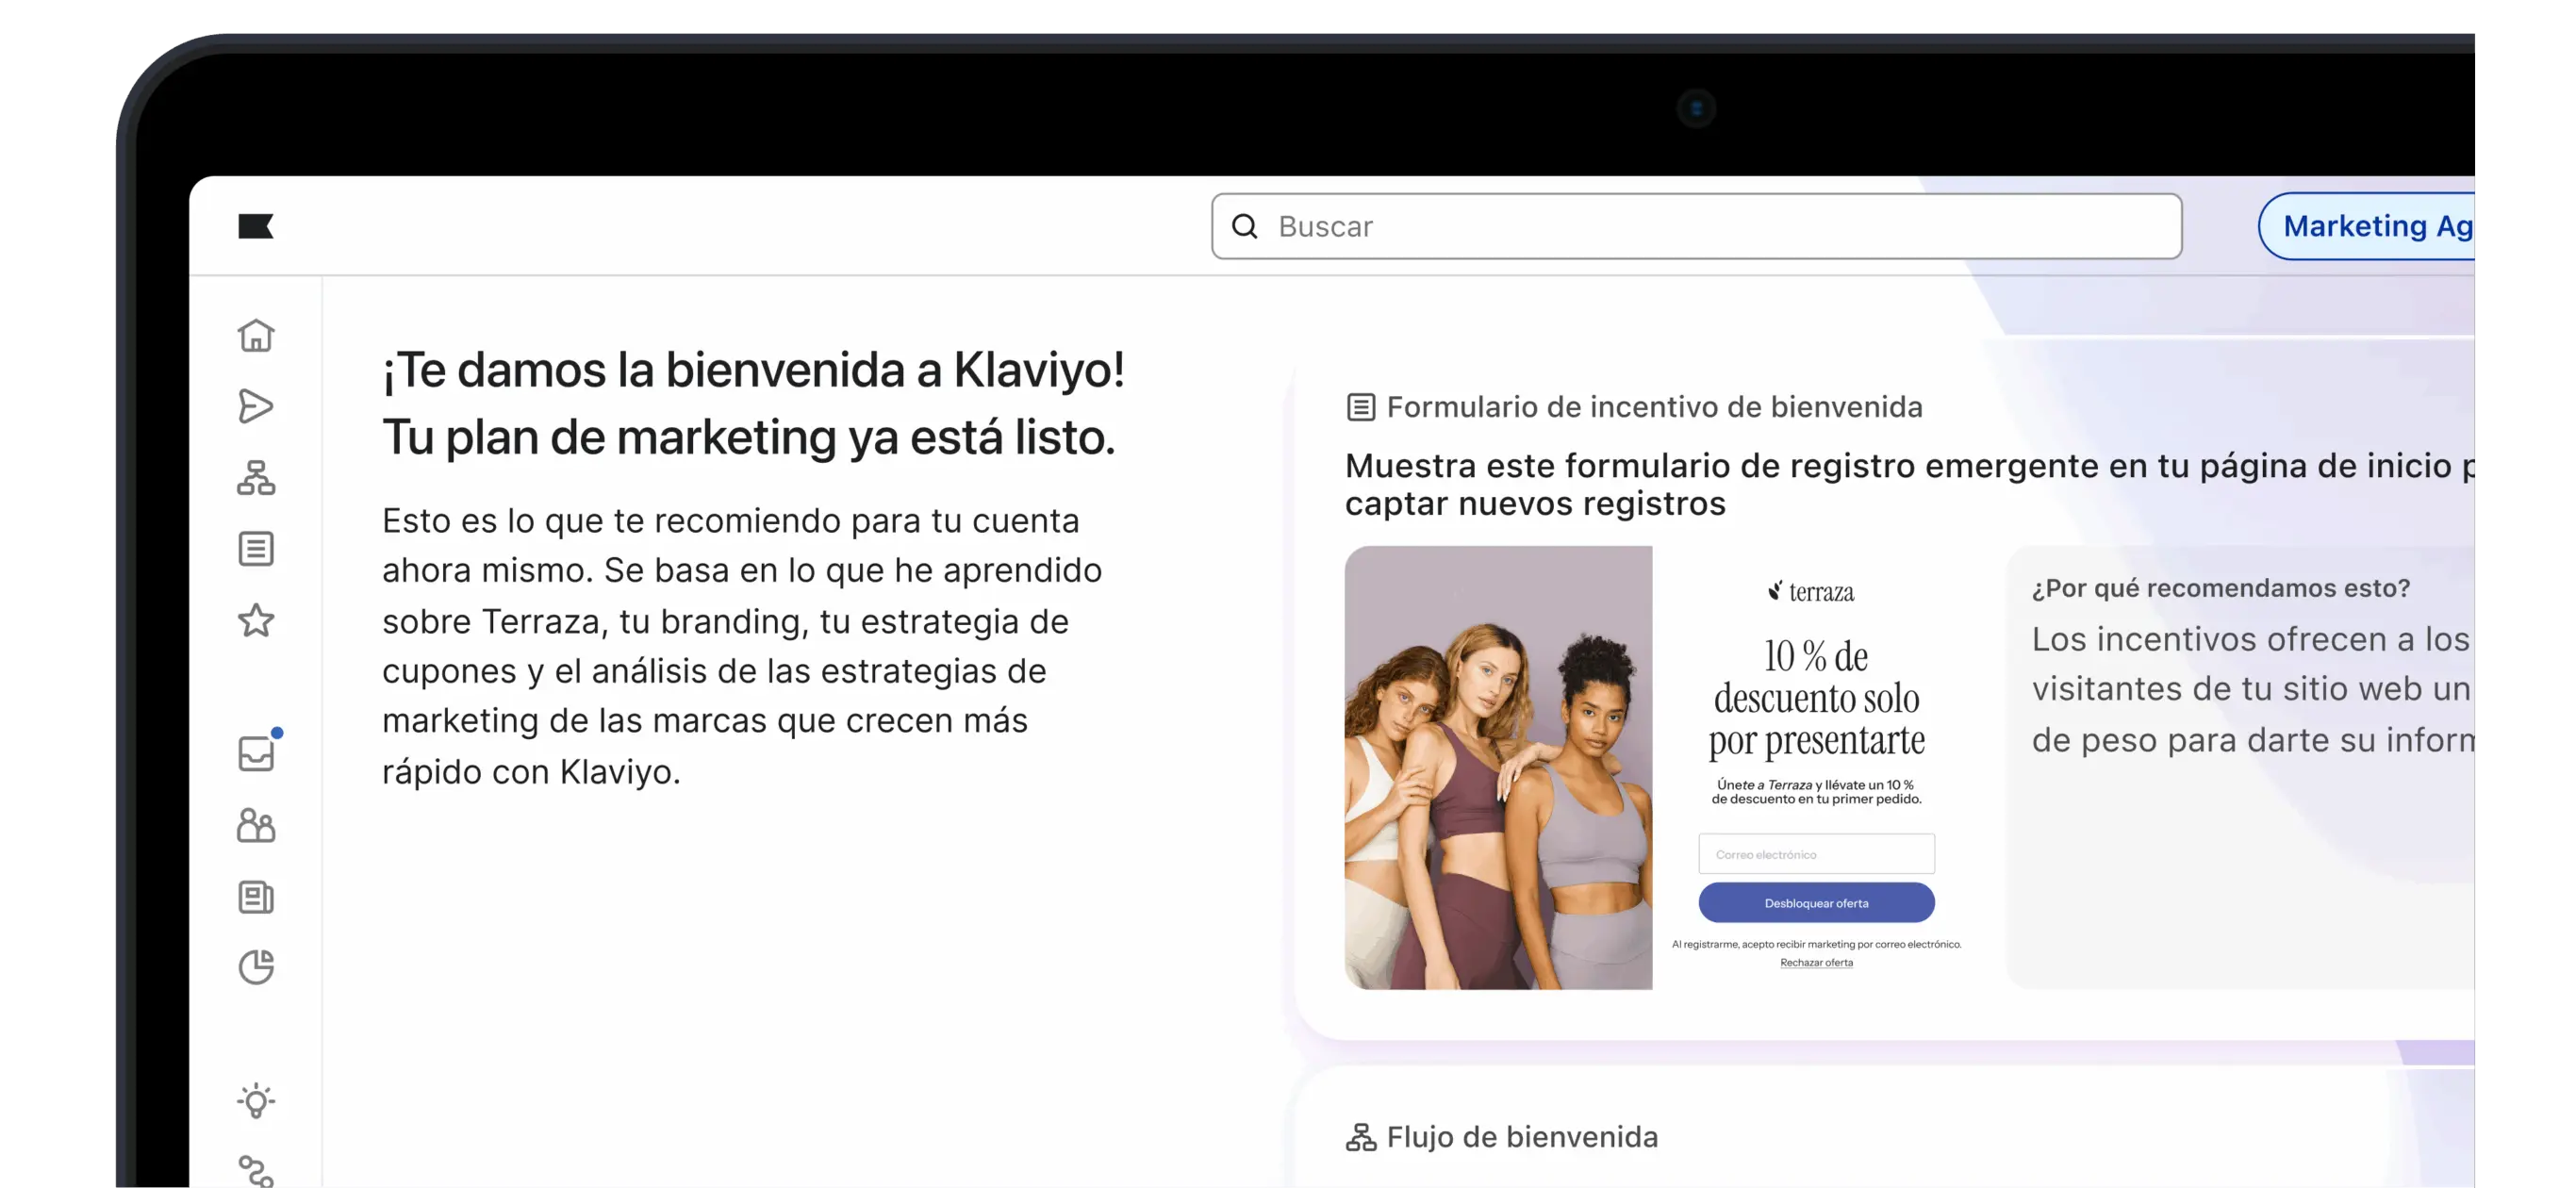Click 'Únete a Terraza y llévate' subtext
The width and height of the screenshot is (2576, 1188).
tap(1816, 792)
